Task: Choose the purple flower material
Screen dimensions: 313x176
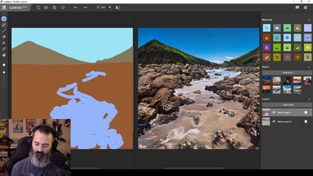Action: [267, 47]
